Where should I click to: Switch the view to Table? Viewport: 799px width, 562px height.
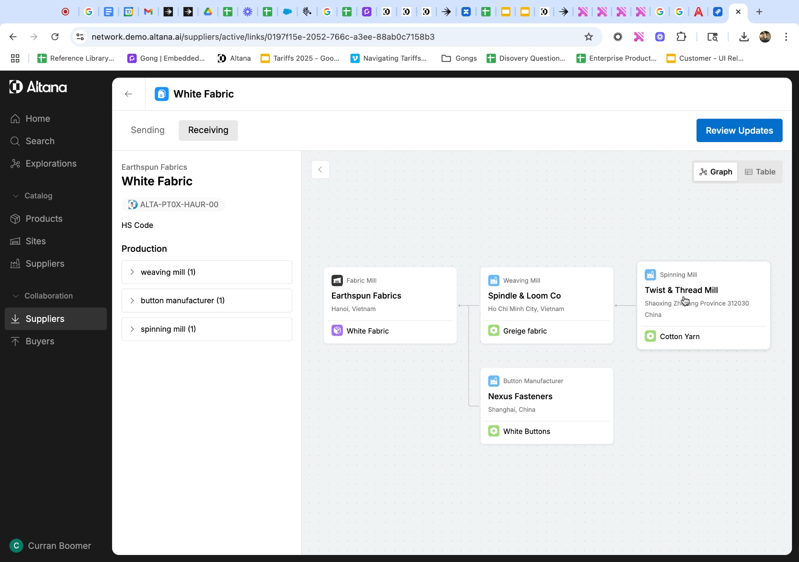pos(760,172)
